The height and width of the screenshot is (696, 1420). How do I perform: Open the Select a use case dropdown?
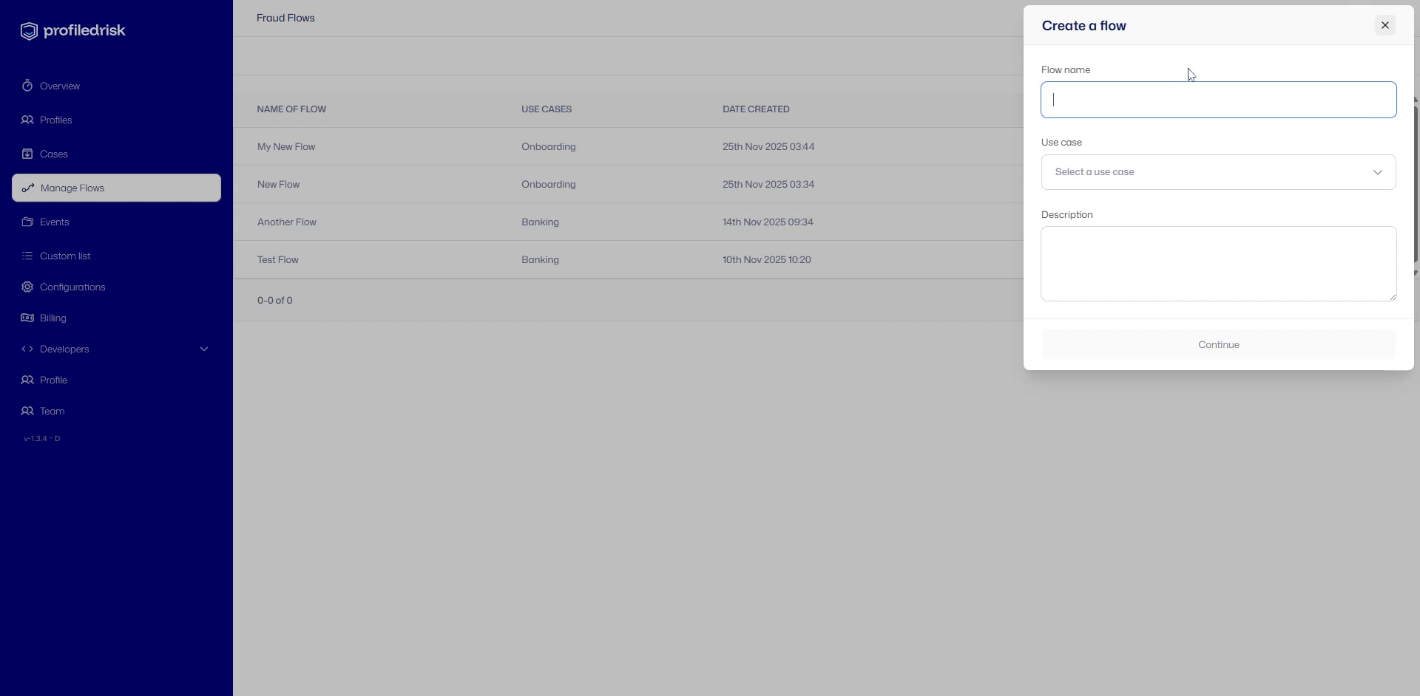coord(1217,171)
